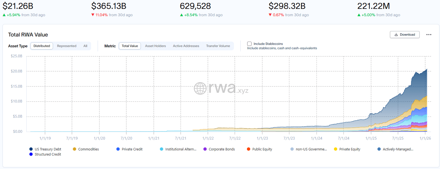
Task: Select the Distributed asset type
Action: pyautogui.click(x=42, y=46)
